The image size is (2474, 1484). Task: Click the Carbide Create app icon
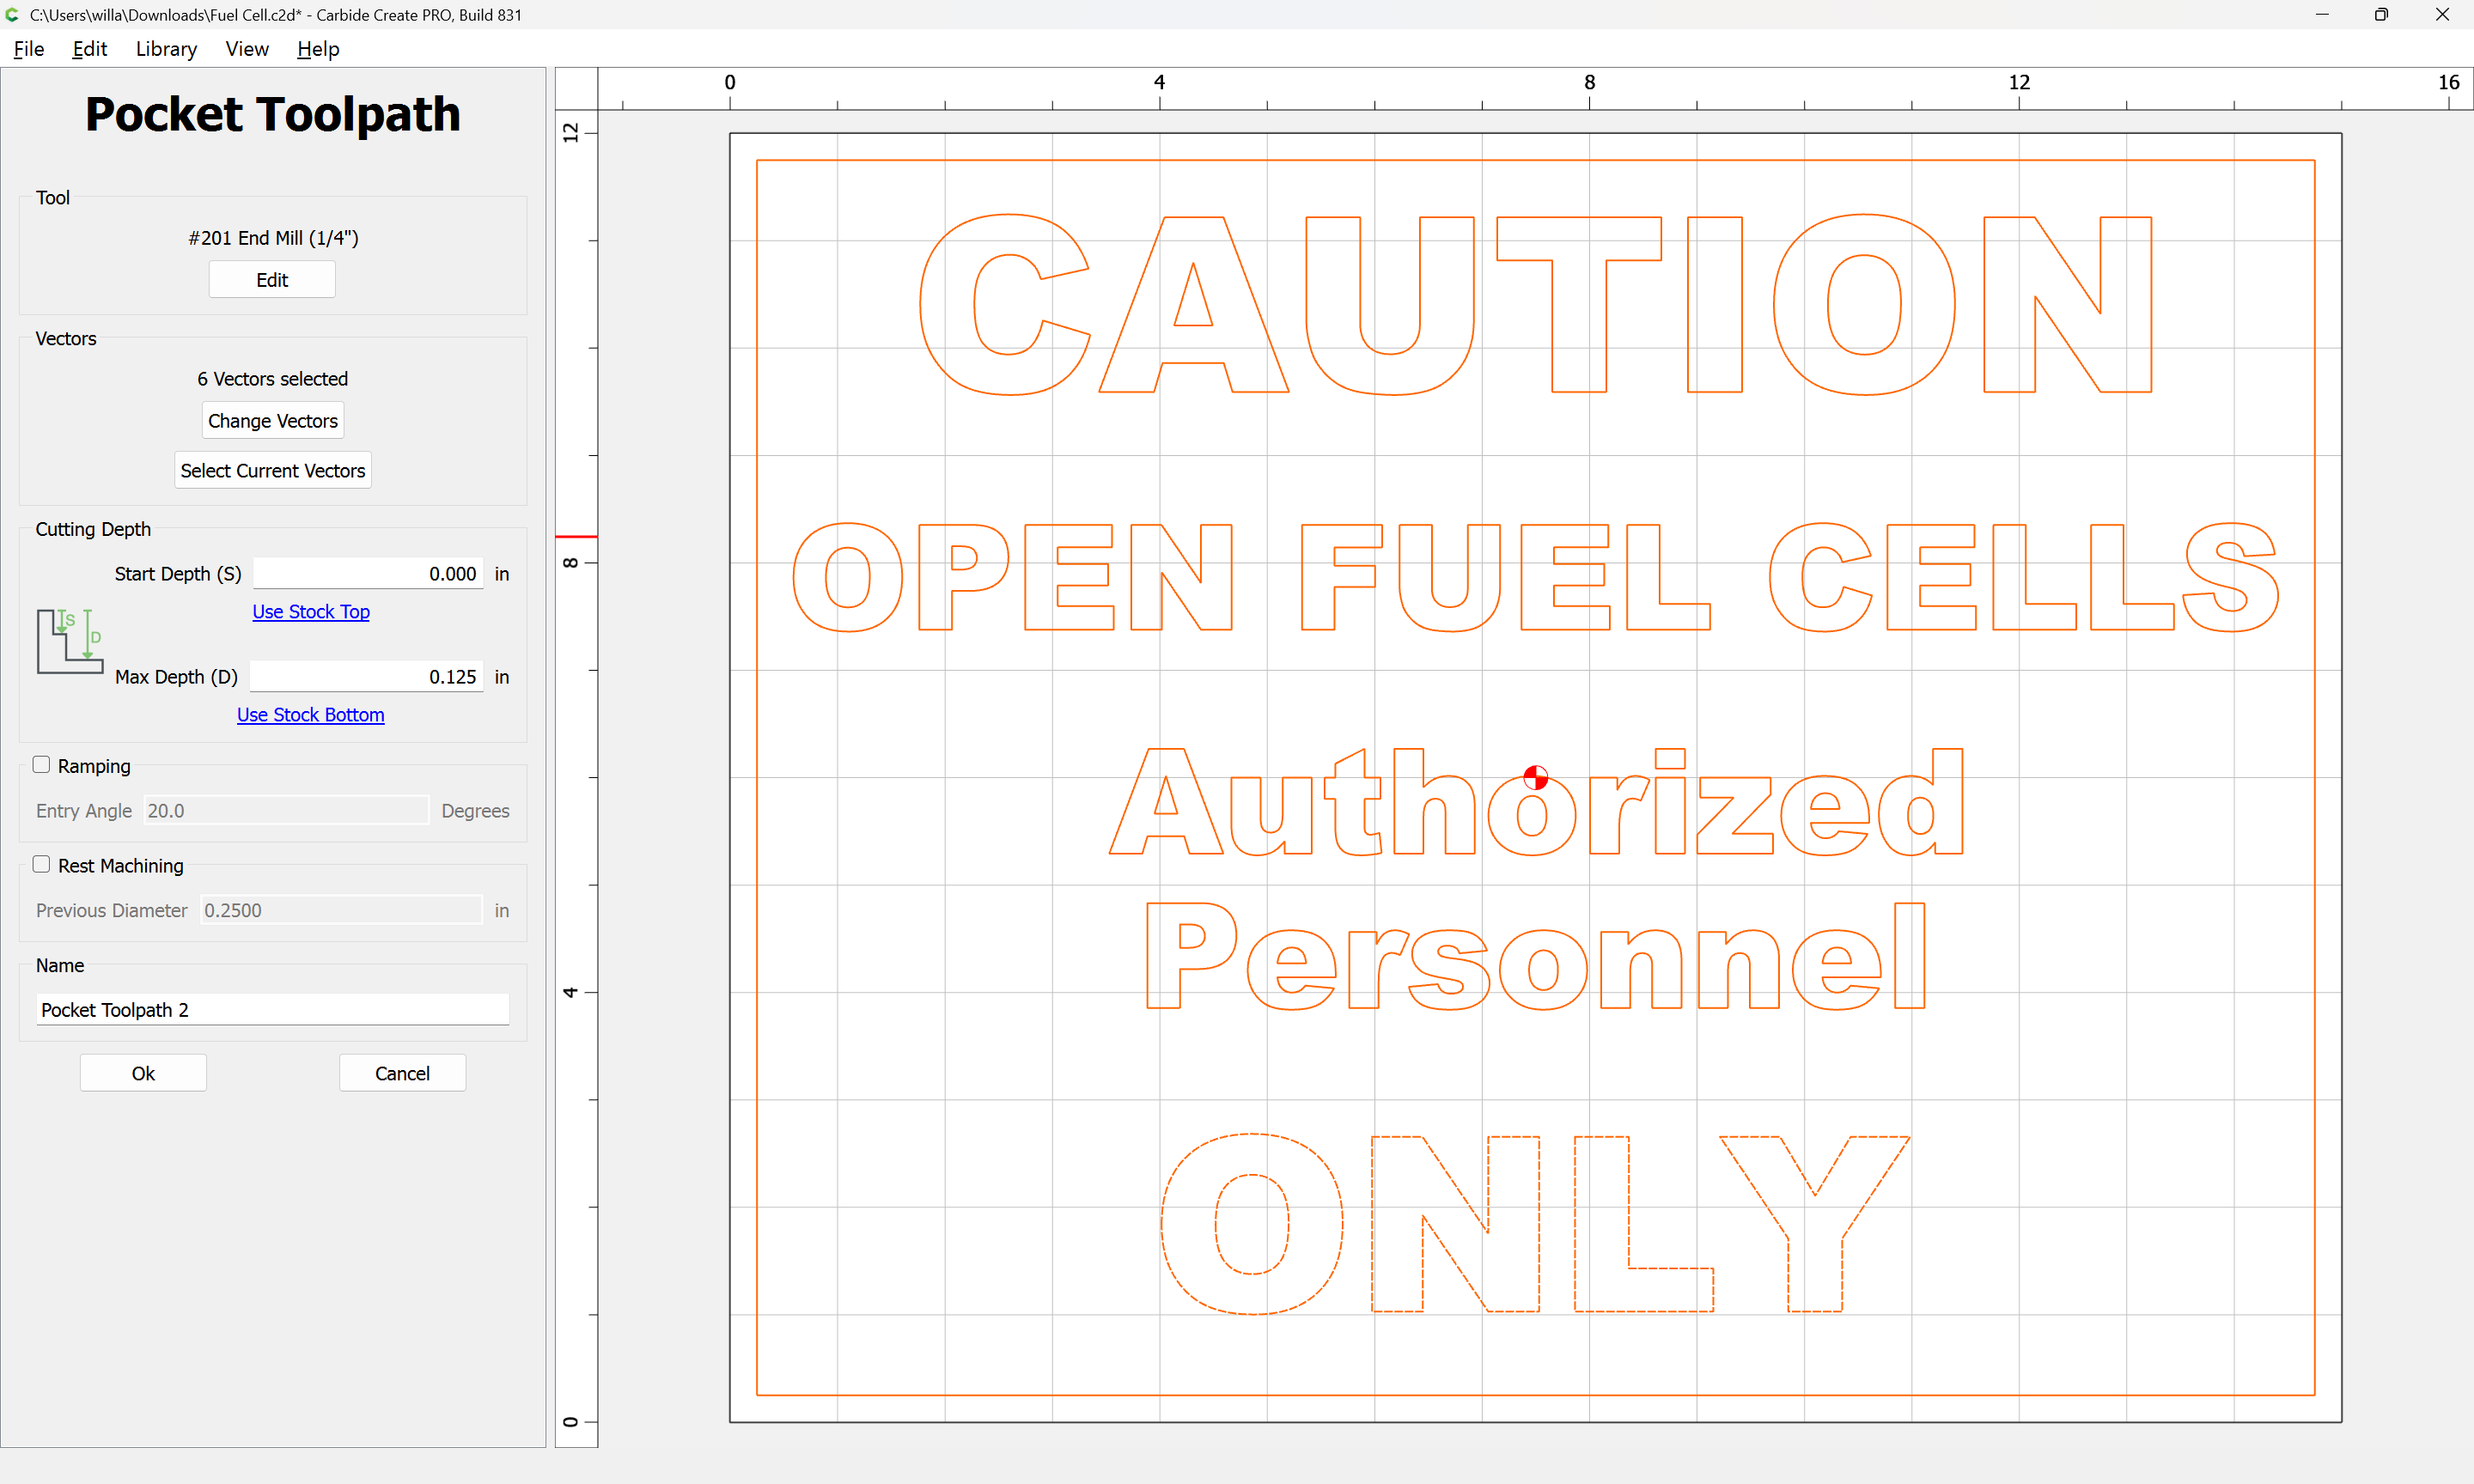[12, 15]
